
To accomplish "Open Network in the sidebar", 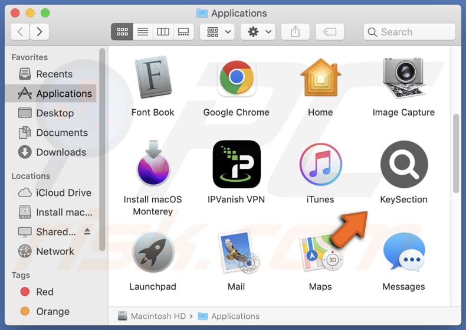I will [x=51, y=251].
